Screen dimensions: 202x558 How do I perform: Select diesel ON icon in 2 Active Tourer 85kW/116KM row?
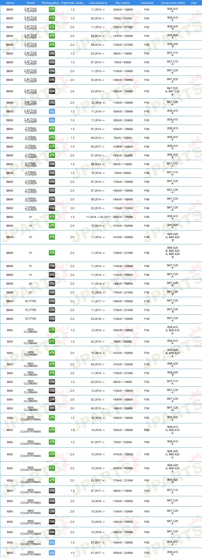coord(52,54)
